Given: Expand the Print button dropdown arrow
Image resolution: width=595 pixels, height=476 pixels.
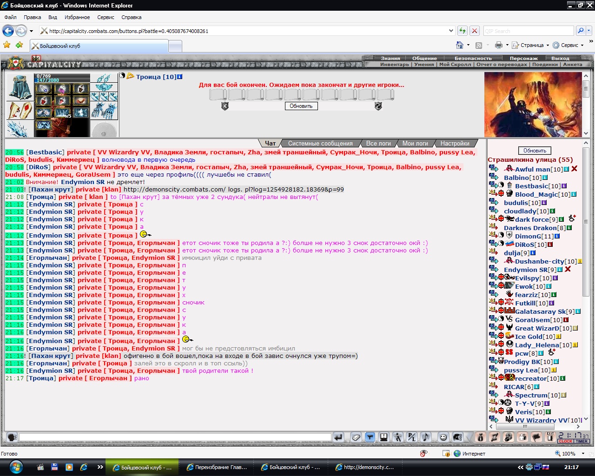Looking at the screenshot, I should pyautogui.click(x=507, y=45).
